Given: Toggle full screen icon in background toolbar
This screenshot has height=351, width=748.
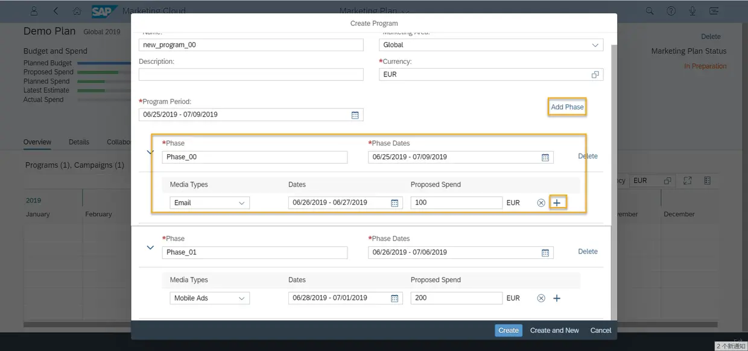Looking at the screenshot, I should (688, 181).
